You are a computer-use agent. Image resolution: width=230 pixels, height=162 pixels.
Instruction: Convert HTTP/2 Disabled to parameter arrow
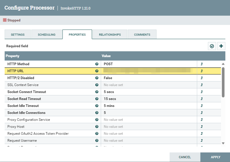[x=202, y=78]
